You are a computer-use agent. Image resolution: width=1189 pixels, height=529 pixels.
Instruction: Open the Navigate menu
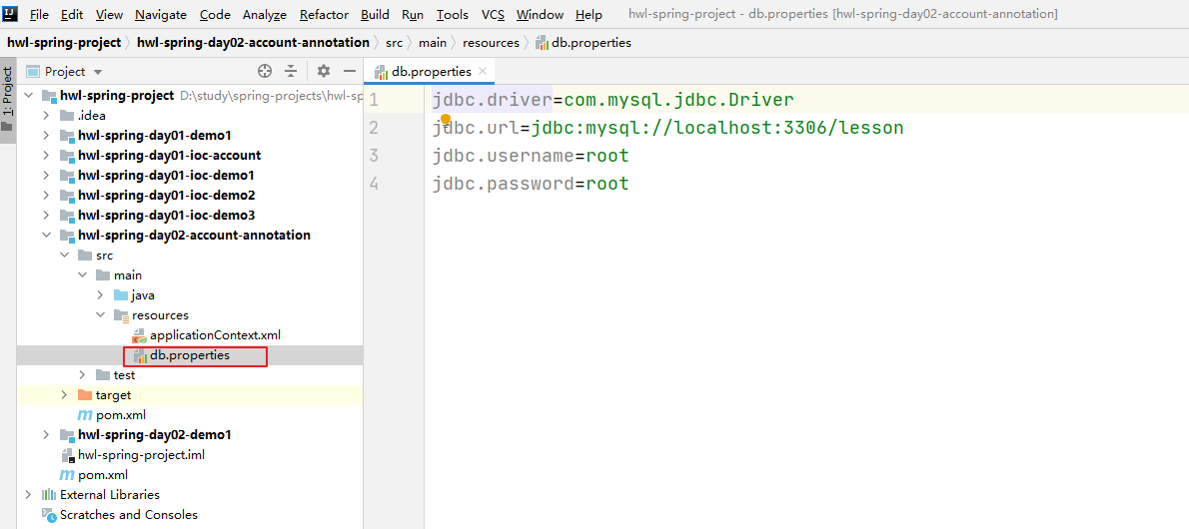click(162, 14)
